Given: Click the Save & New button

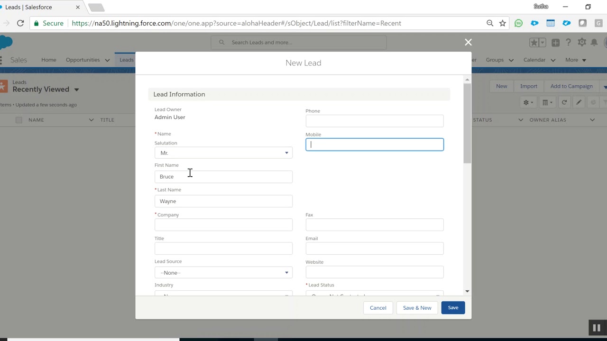Looking at the screenshot, I should pos(417,308).
